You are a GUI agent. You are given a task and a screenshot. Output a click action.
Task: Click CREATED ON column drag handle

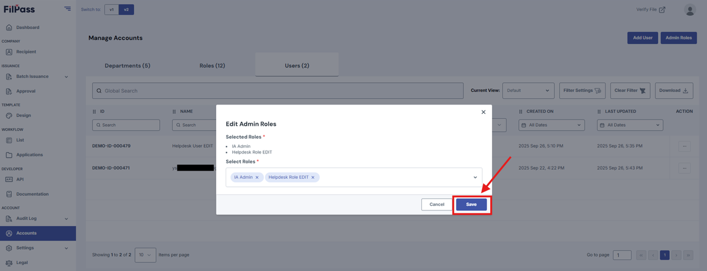click(521, 111)
